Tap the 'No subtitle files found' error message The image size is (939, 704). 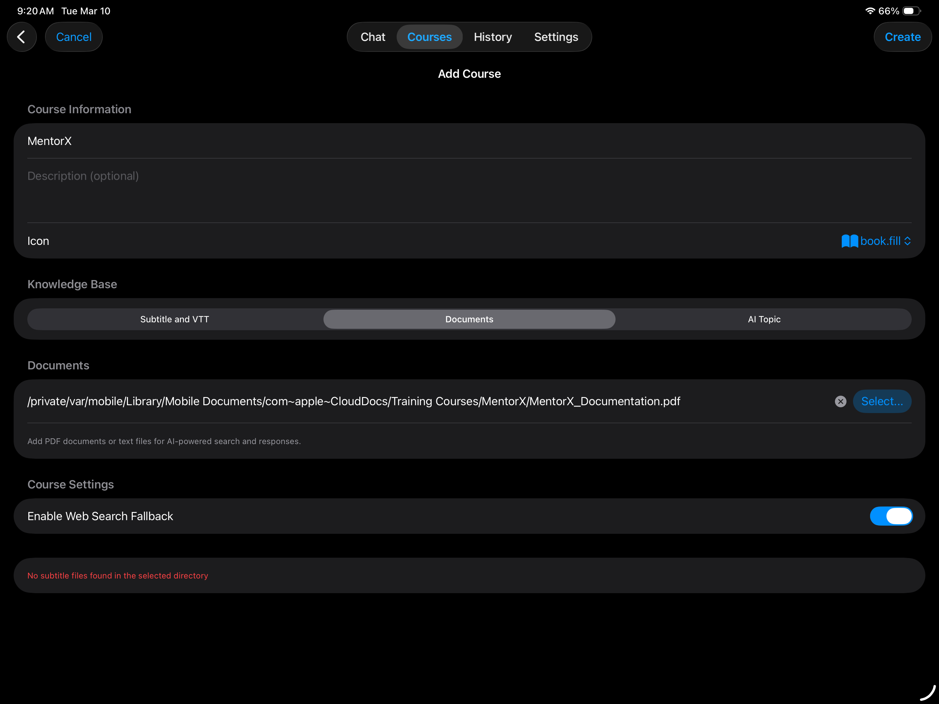(x=118, y=575)
